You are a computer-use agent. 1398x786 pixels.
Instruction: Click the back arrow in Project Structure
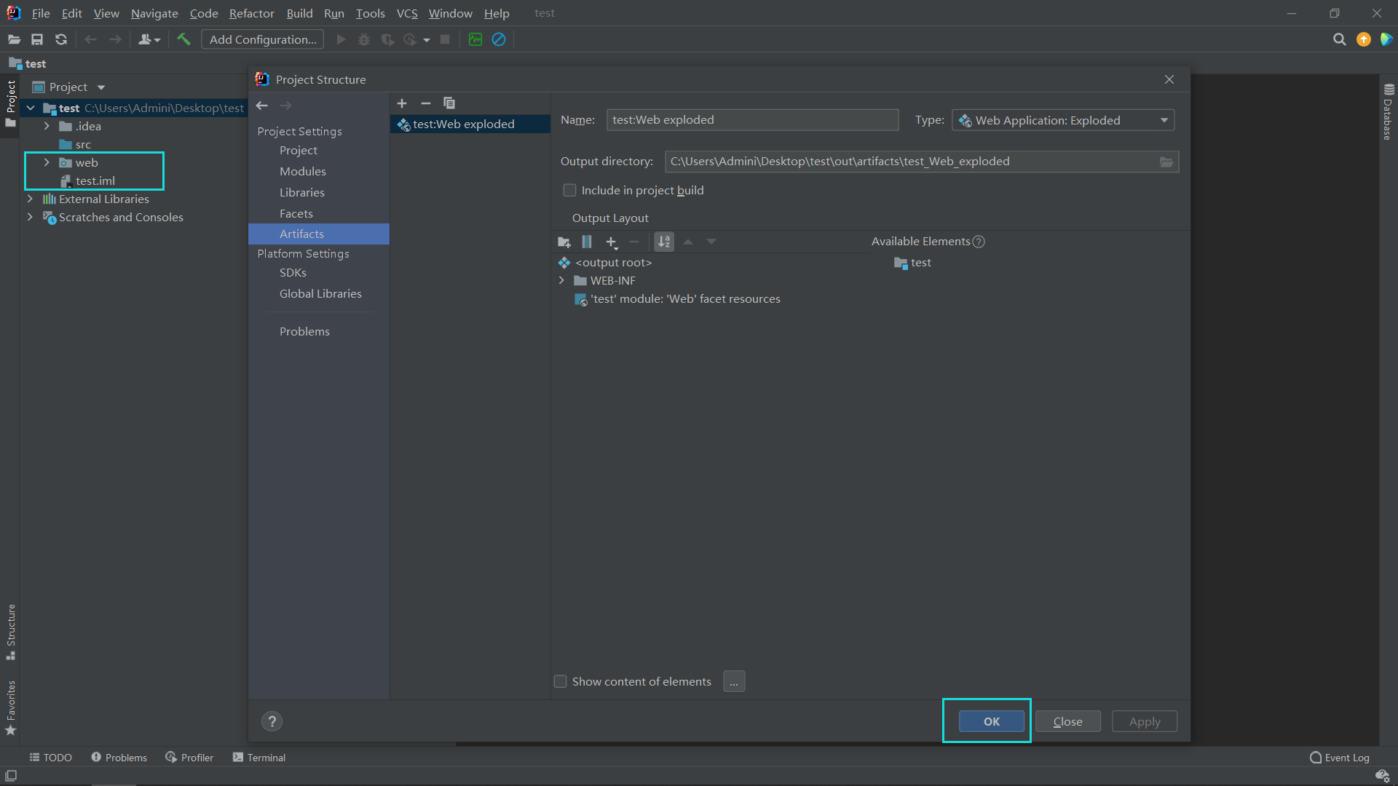click(x=262, y=106)
